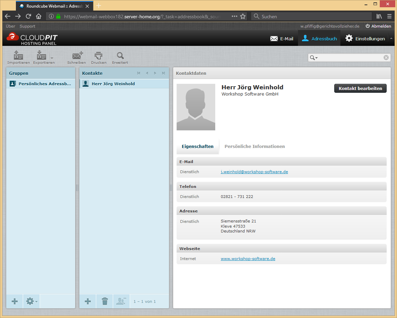Open j.weinhold@workshop-software.de email link

(x=254, y=171)
